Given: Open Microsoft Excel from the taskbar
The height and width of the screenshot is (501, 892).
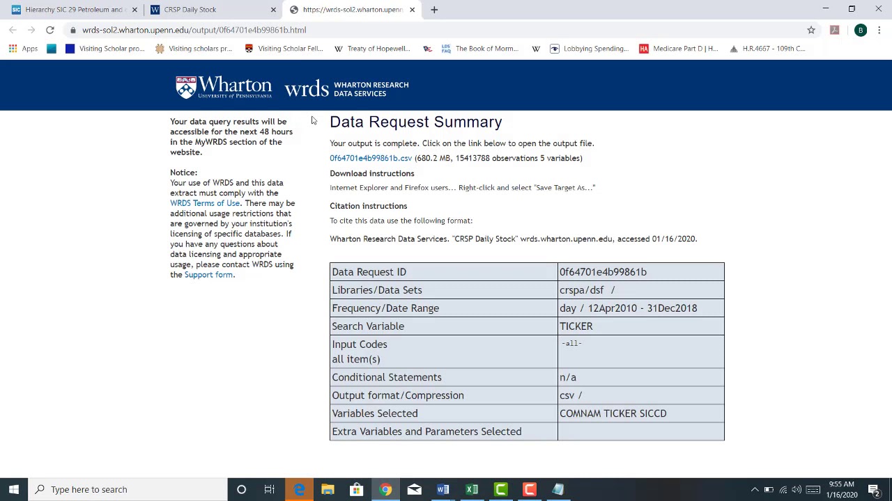Looking at the screenshot, I should pyautogui.click(x=472, y=489).
